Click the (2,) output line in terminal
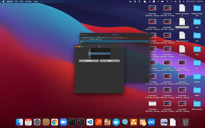This screenshot has width=205, height=128. [114, 41]
